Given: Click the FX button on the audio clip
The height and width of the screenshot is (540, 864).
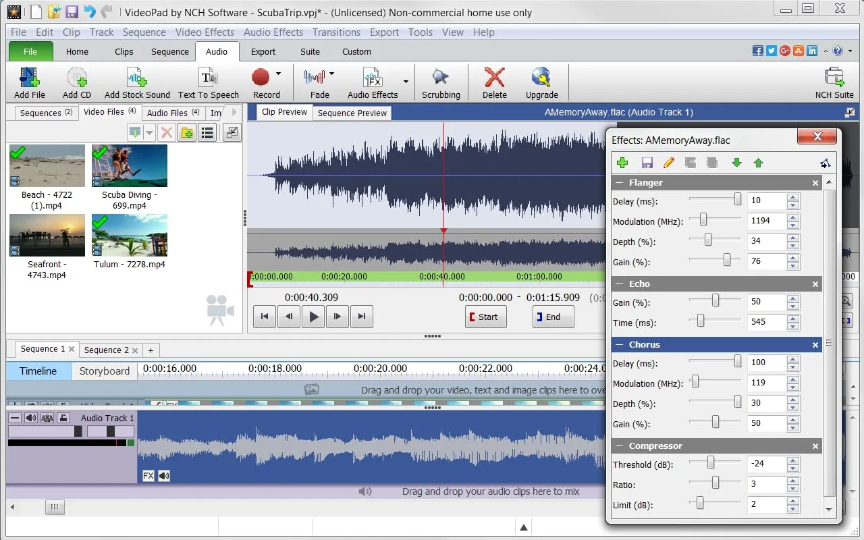Looking at the screenshot, I should (148, 476).
